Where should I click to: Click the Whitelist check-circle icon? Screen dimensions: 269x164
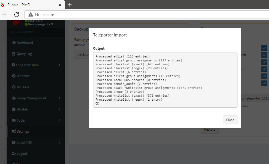click(x=14, y=76)
